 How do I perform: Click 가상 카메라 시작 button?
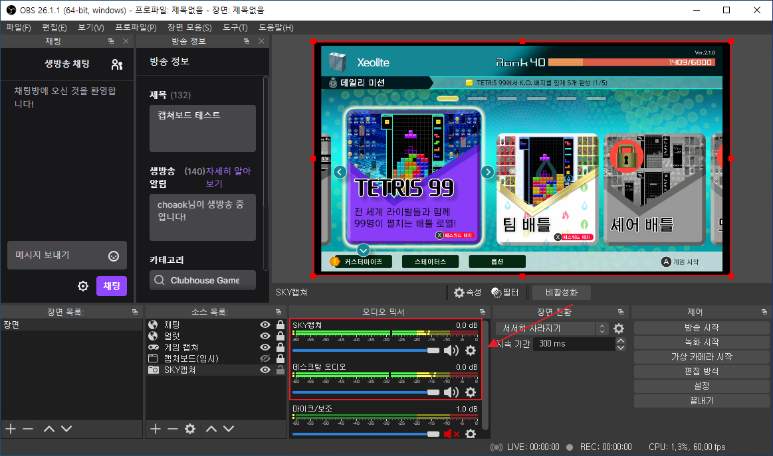(x=701, y=357)
